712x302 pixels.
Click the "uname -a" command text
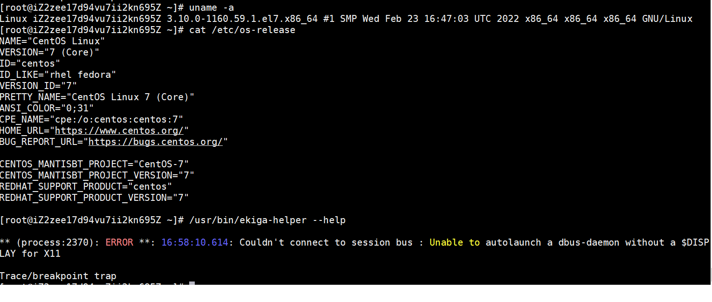tap(212, 7)
